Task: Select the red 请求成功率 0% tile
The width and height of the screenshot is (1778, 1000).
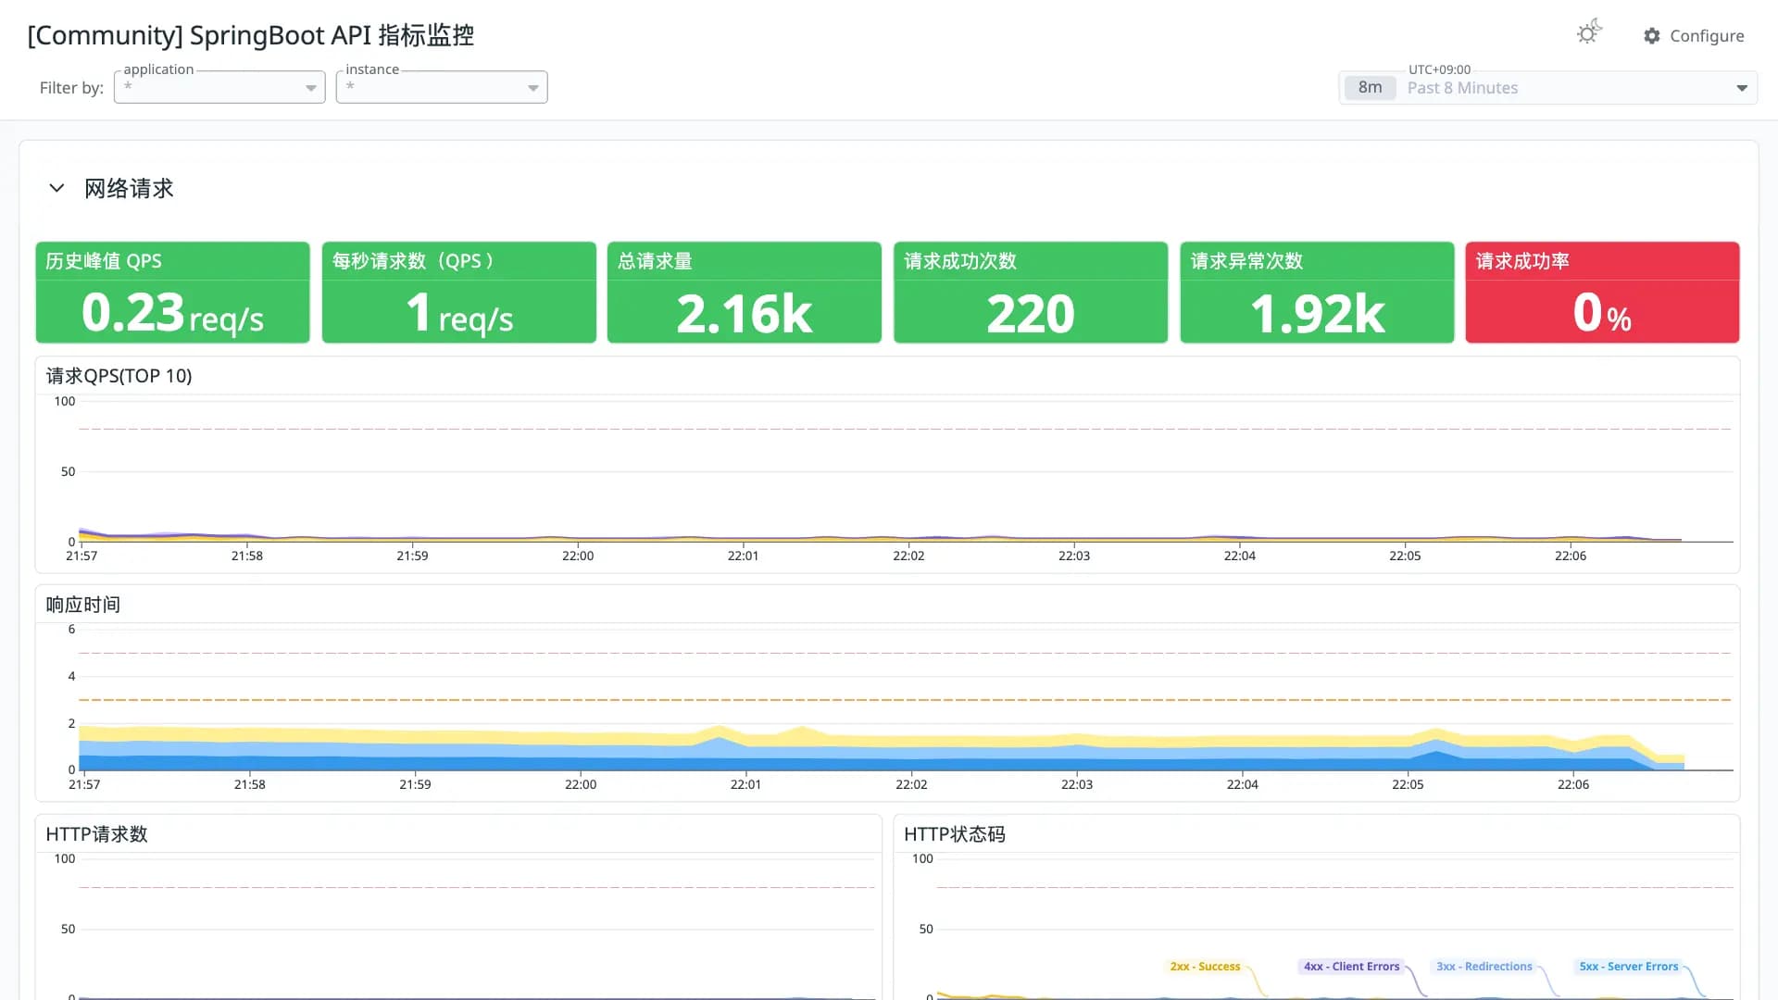Action: pyautogui.click(x=1602, y=293)
